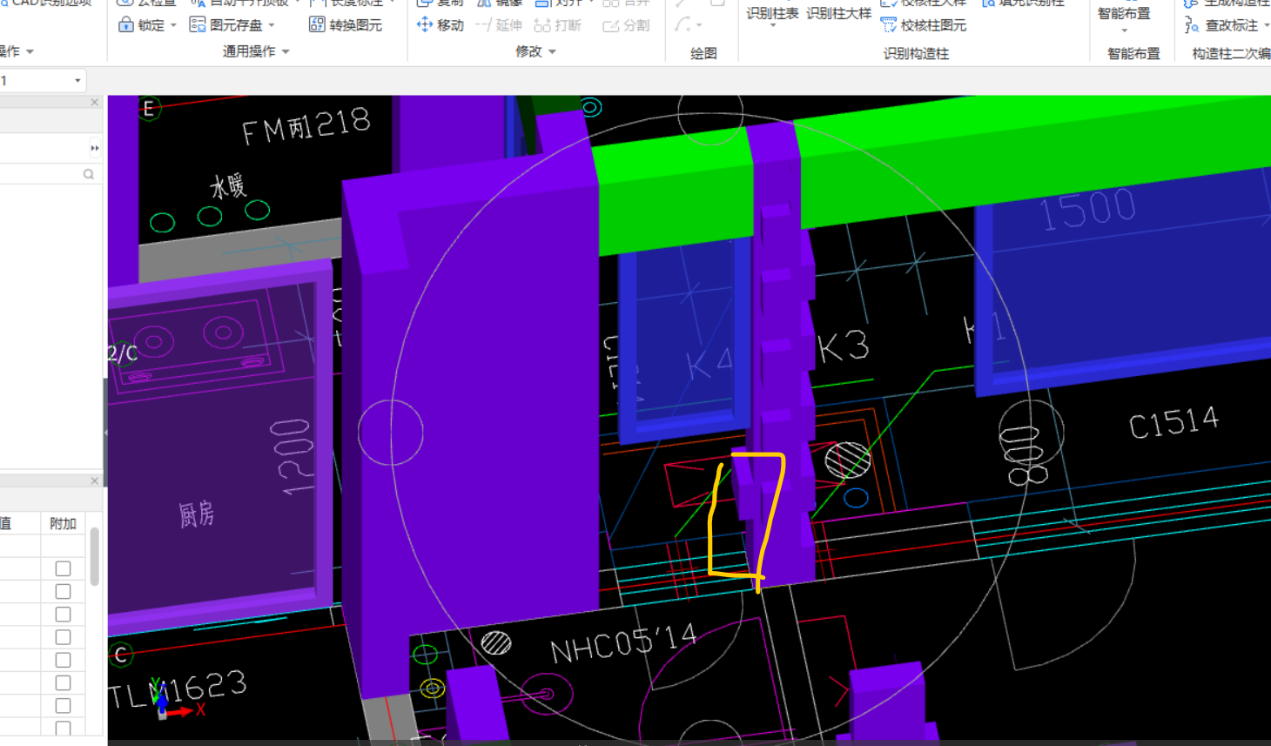This screenshot has height=746, width=1271.
Task: Tick the fourth 附加 checkbox
Action: pyautogui.click(x=63, y=637)
